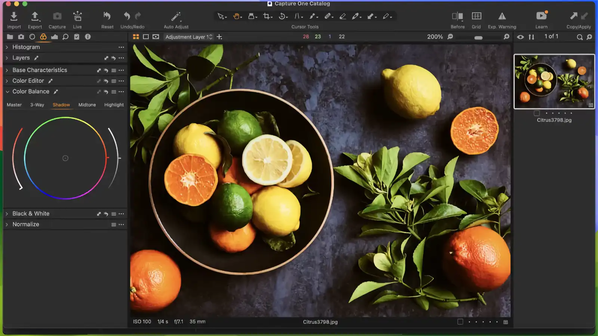Click the Export button
The height and width of the screenshot is (336, 598).
35,16
